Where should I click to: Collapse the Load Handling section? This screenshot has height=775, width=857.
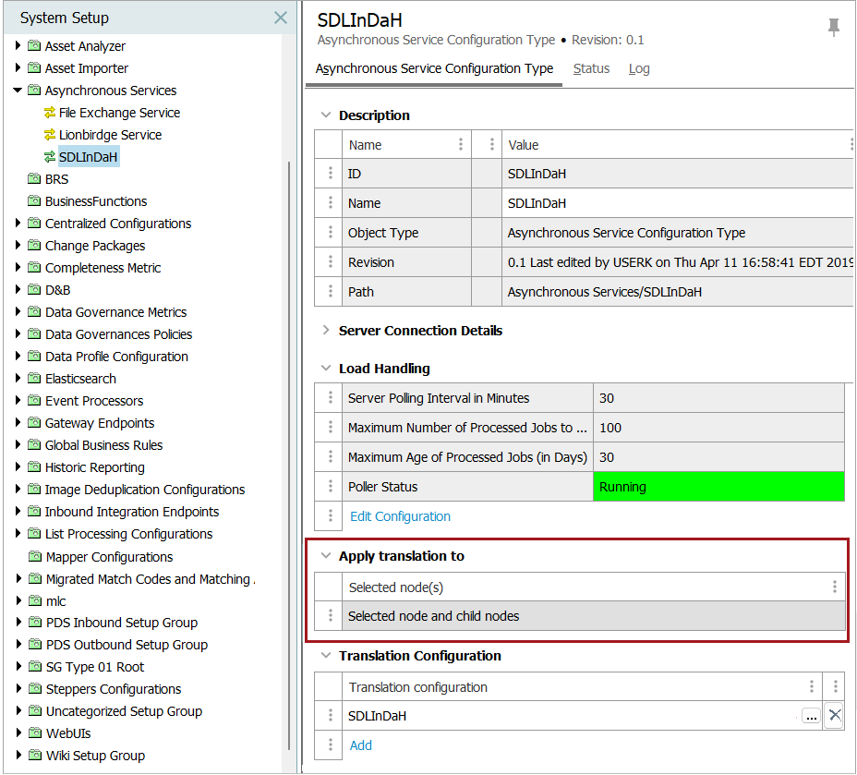click(325, 369)
